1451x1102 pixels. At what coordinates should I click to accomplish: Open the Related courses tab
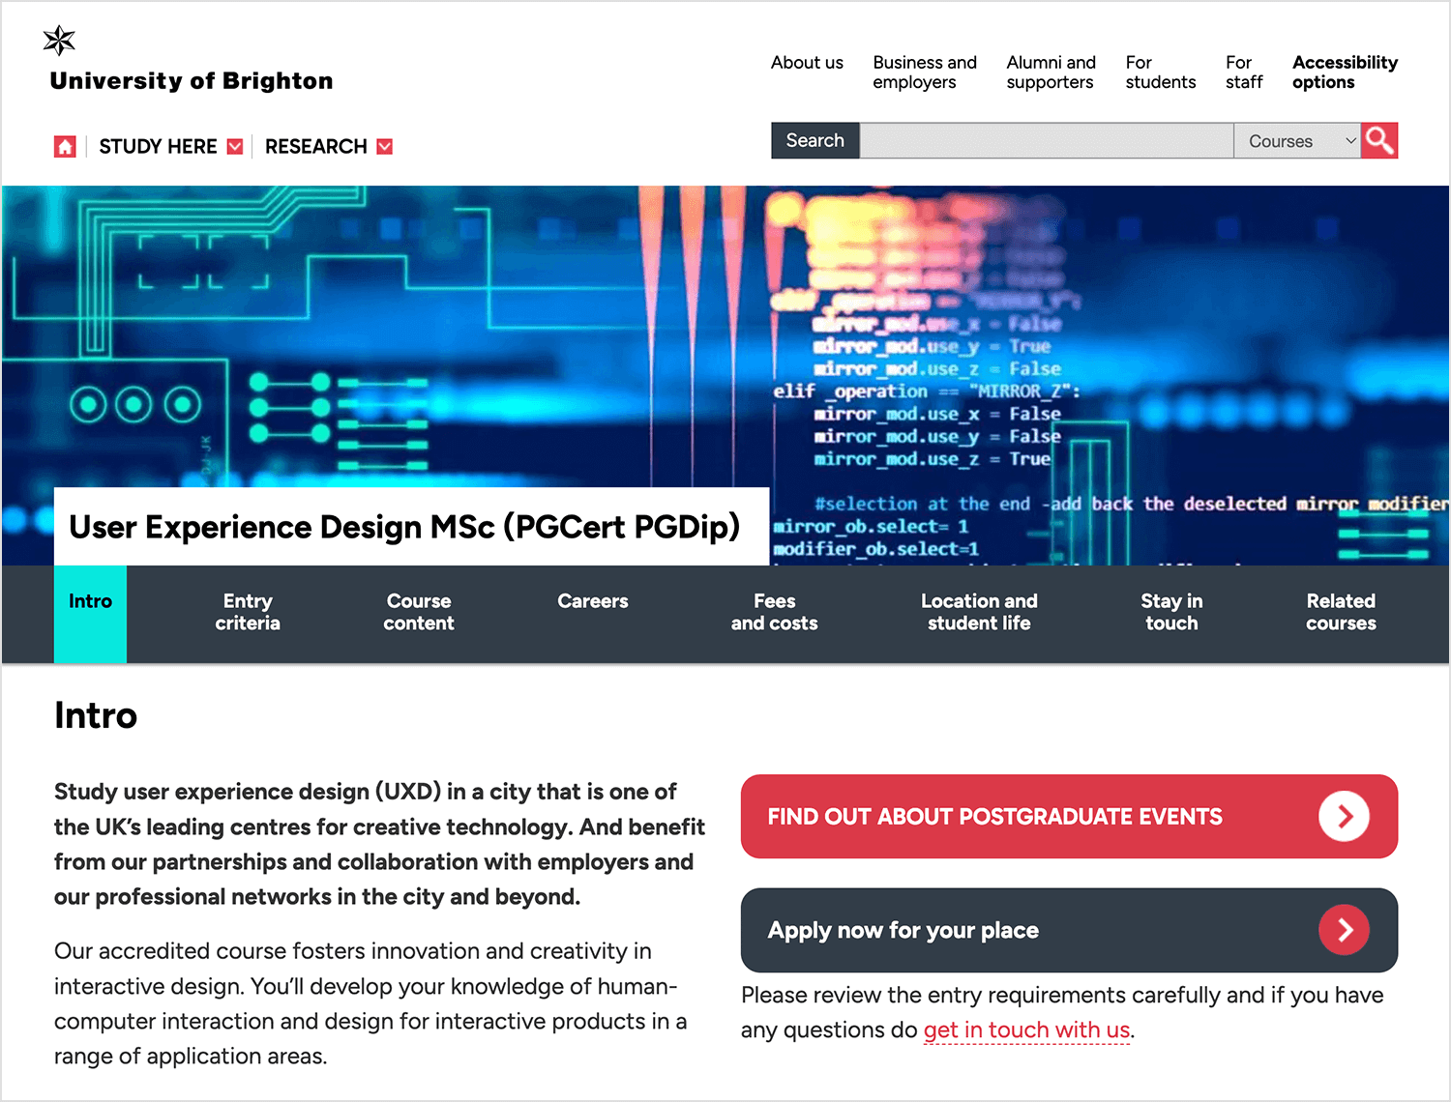(1341, 613)
